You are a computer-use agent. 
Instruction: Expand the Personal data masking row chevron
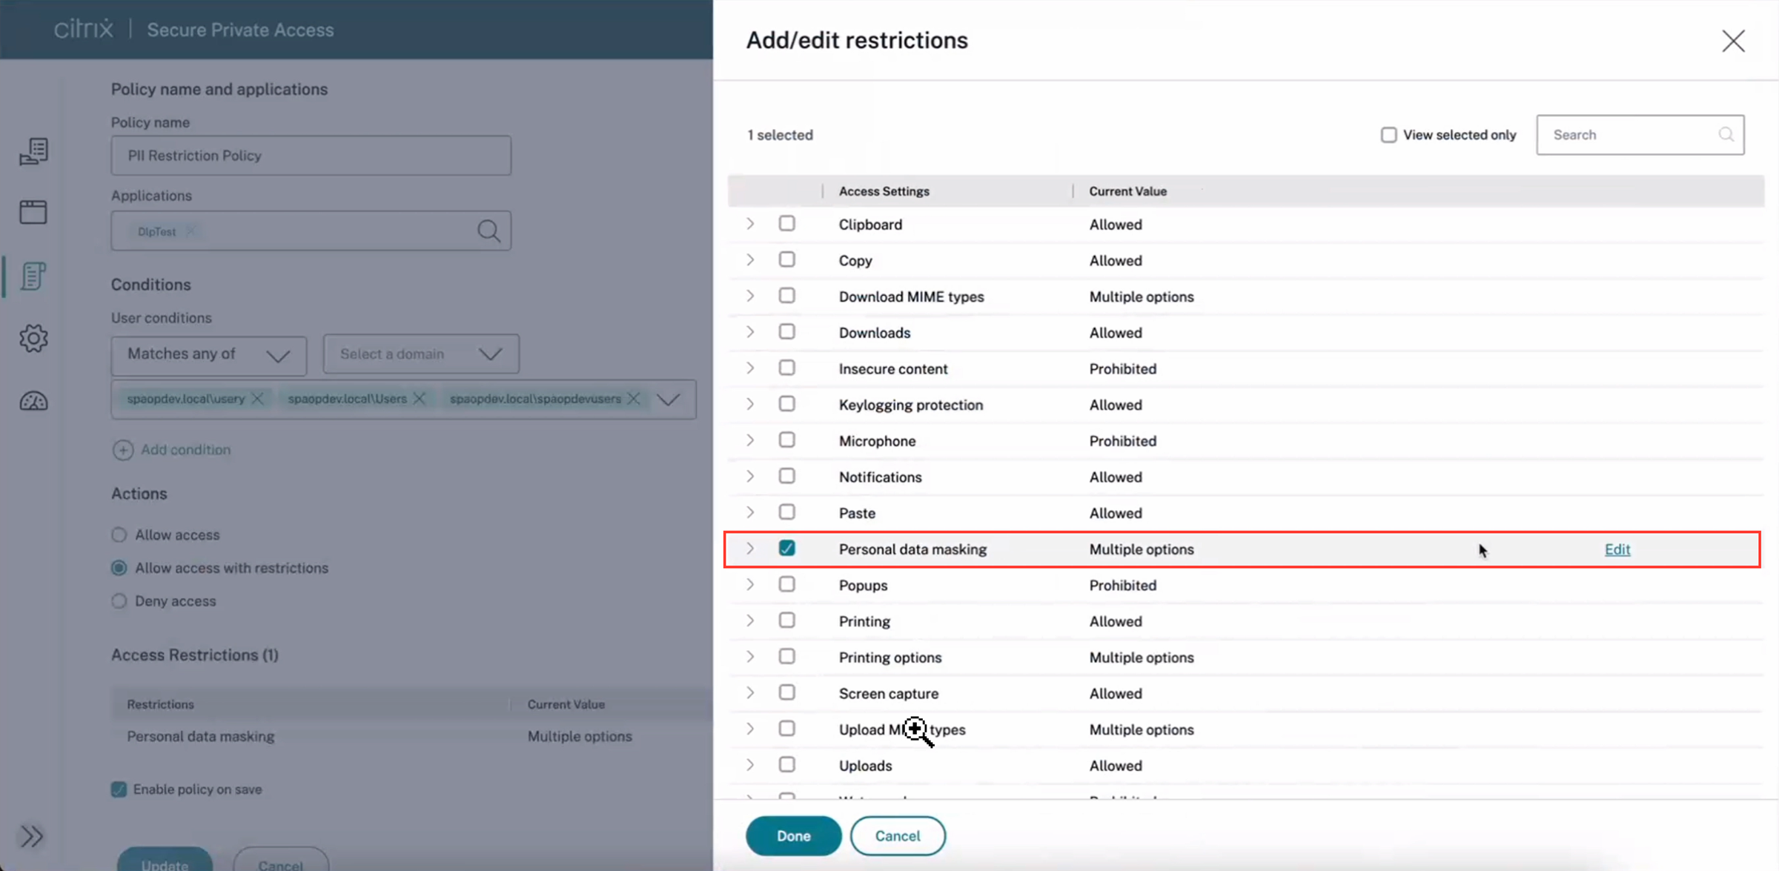750,549
